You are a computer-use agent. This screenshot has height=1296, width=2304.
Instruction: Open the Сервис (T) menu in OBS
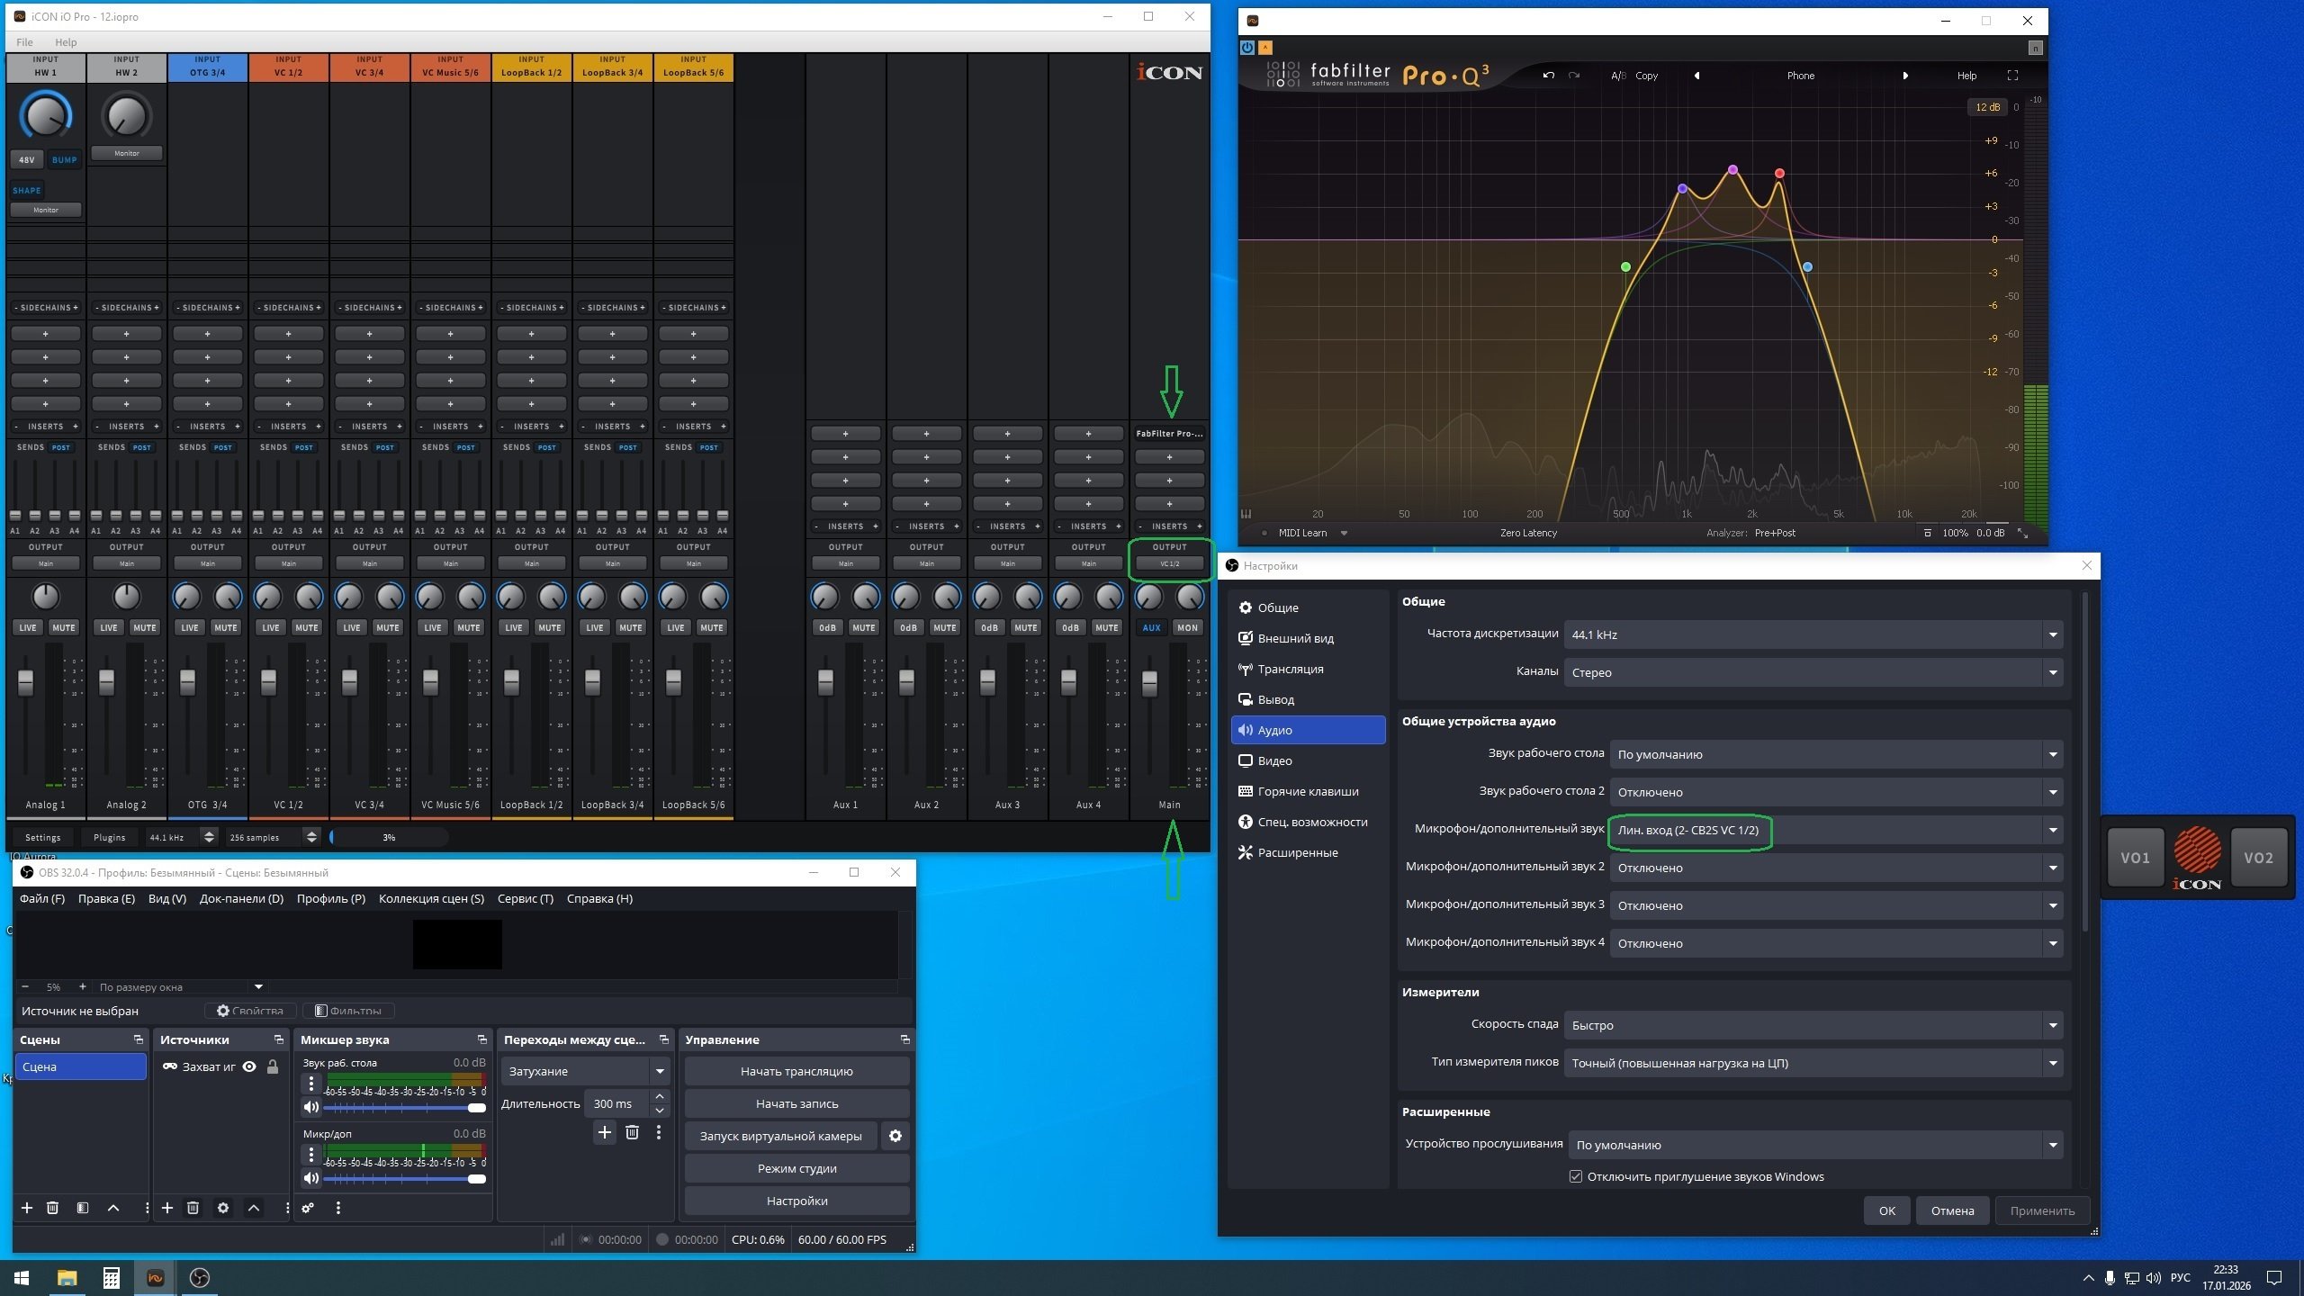click(x=525, y=898)
